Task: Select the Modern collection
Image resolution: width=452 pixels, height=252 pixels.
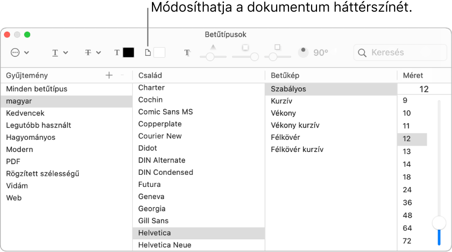Action: coord(67,150)
